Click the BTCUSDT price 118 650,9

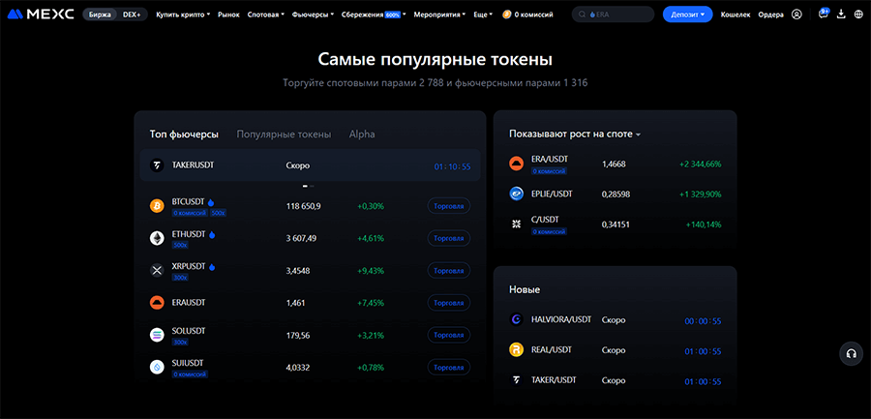pyautogui.click(x=303, y=206)
